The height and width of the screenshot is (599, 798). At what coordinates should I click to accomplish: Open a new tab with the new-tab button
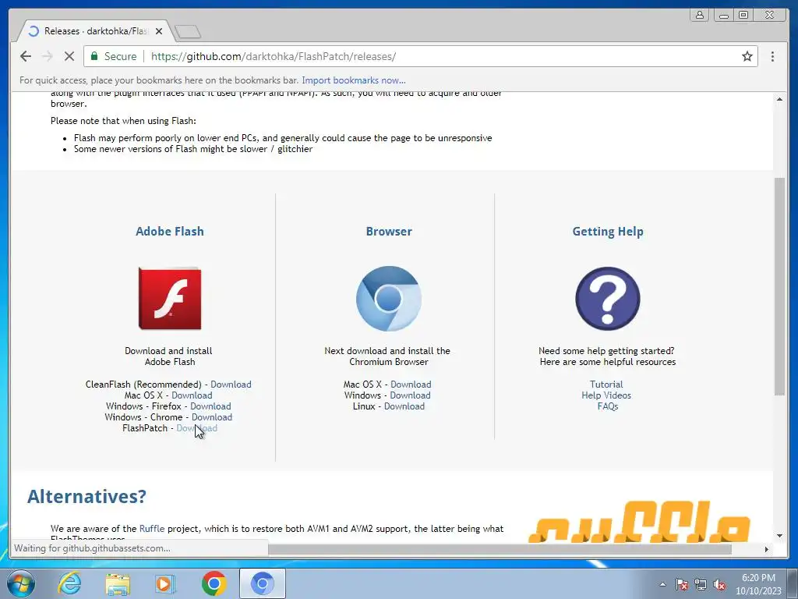tap(188, 32)
